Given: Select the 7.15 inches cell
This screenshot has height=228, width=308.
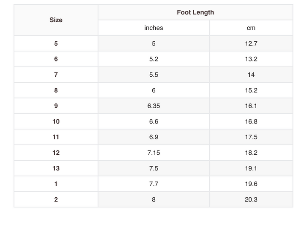Looking at the screenshot, I should tap(154, 153).
